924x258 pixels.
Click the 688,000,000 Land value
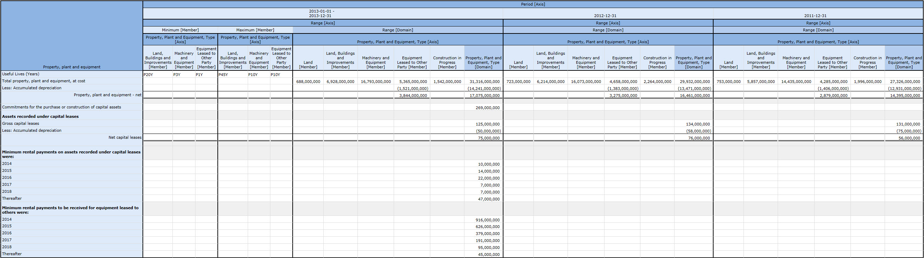(x=308, y=82)
